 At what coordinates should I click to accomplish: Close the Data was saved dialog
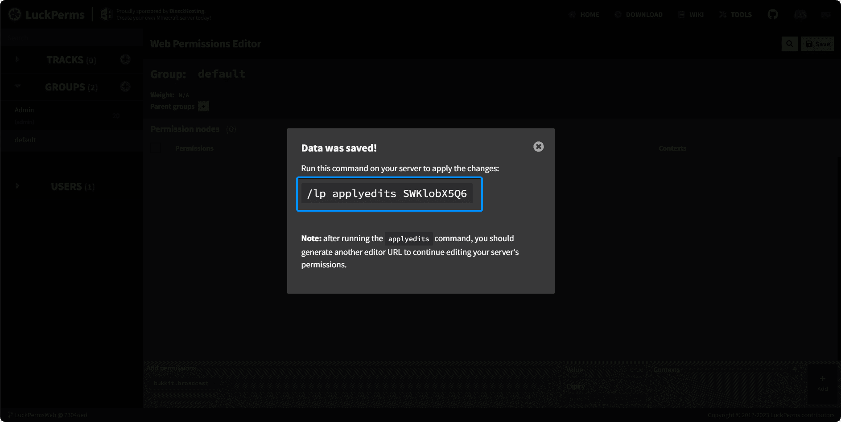[x=538, y=147]
